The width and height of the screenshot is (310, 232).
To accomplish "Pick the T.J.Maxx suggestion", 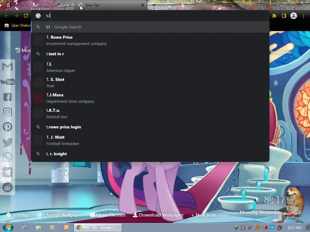I will (x=150, y=98).
